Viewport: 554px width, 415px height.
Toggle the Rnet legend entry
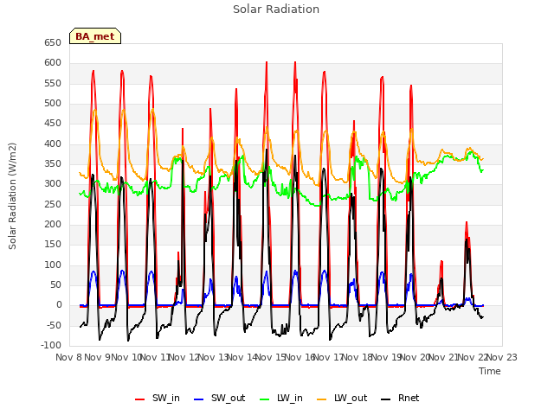coord(400,398)
